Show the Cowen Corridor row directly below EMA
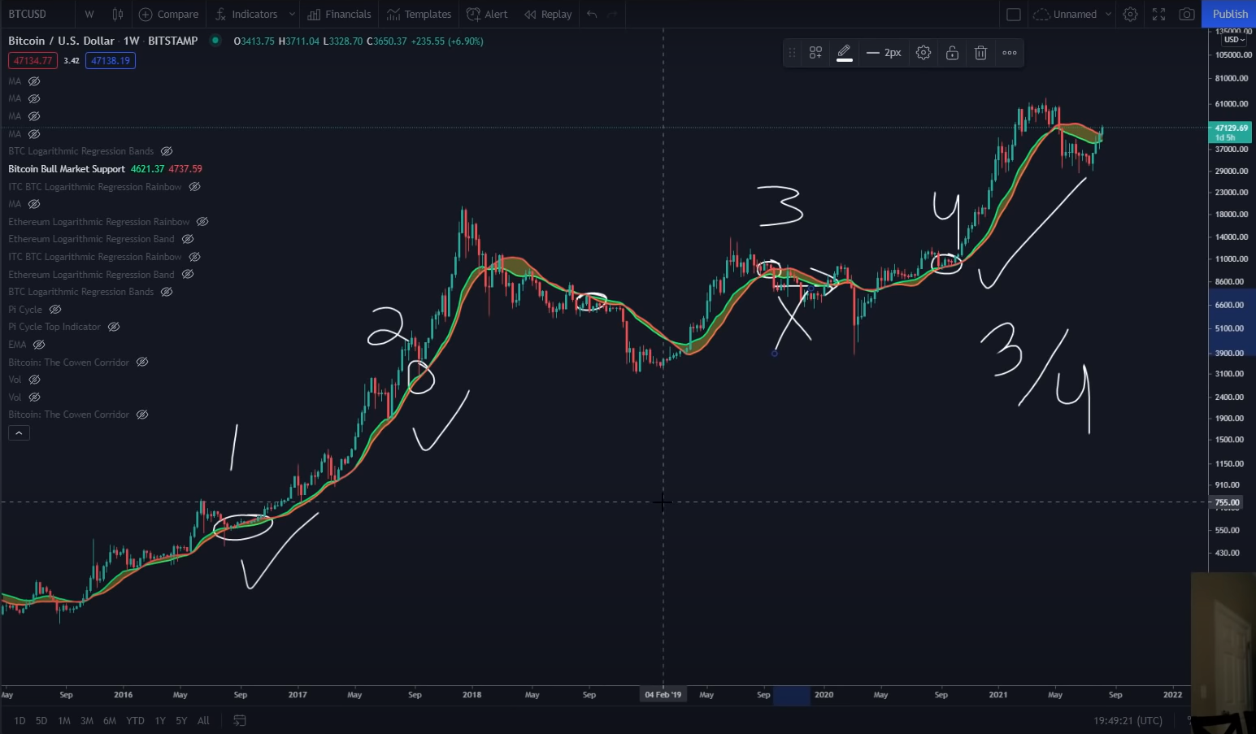 click(142, 363)
